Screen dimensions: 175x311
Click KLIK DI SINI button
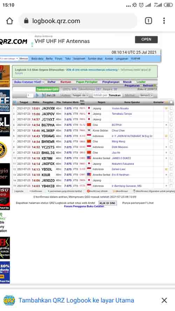(x=107, y=203)
